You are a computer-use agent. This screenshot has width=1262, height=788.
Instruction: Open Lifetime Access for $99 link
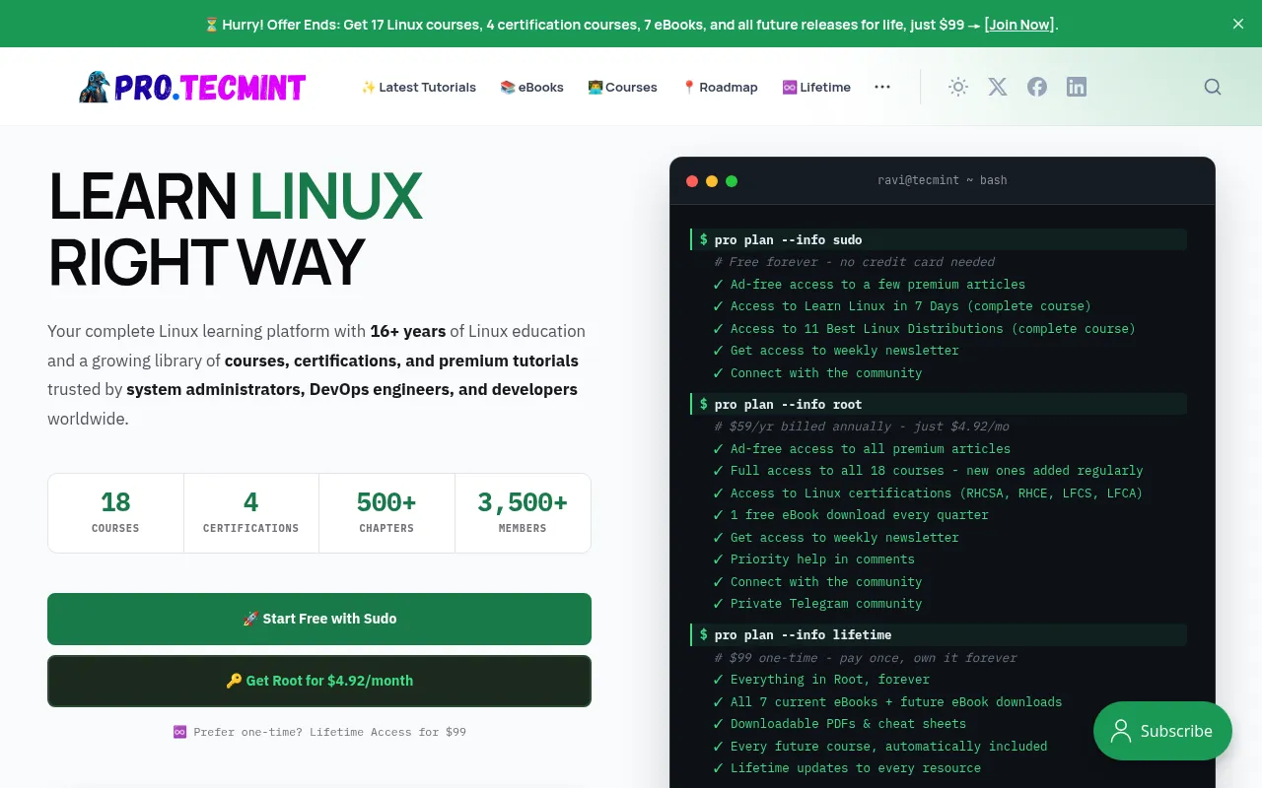(x=319, y=732)
